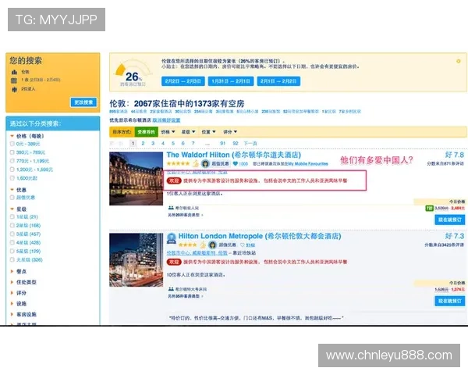This screenshot has height=375, width=468.
Task: Click the city icon beside 伦敦 in search summary
Action: [x=14, y=72]
